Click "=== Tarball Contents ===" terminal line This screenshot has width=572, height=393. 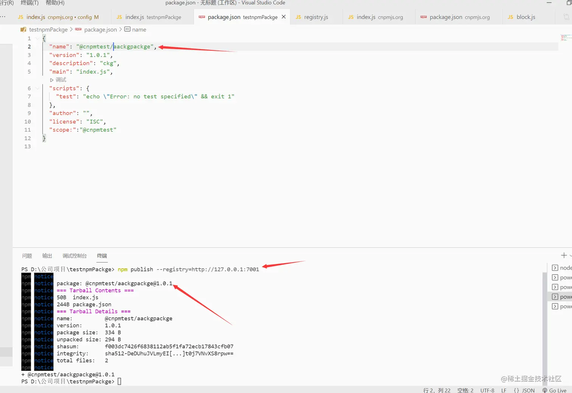coord(95,290)
